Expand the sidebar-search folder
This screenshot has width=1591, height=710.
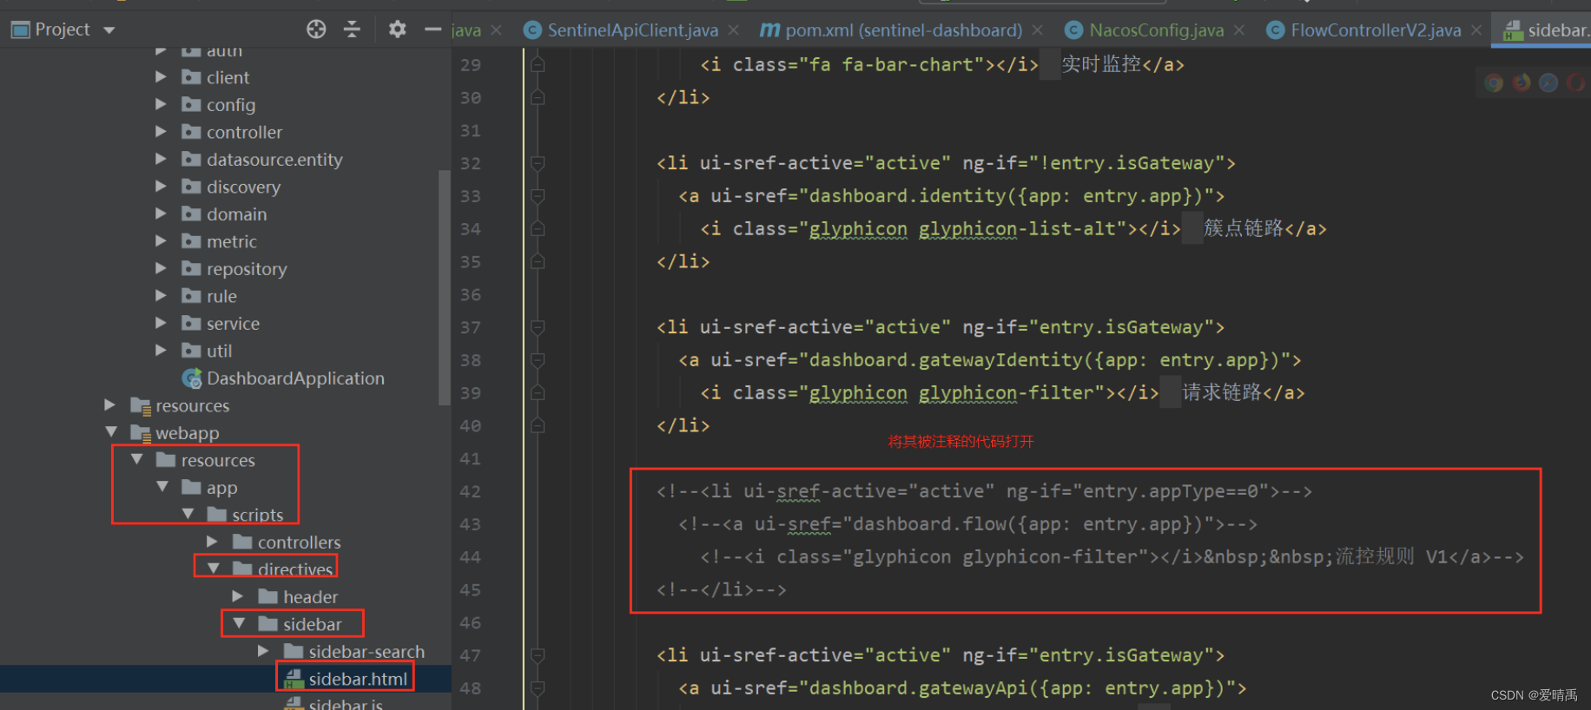263,651
